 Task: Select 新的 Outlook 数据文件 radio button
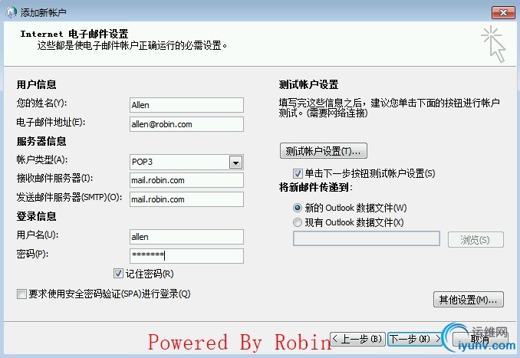[x=298, y=208]
